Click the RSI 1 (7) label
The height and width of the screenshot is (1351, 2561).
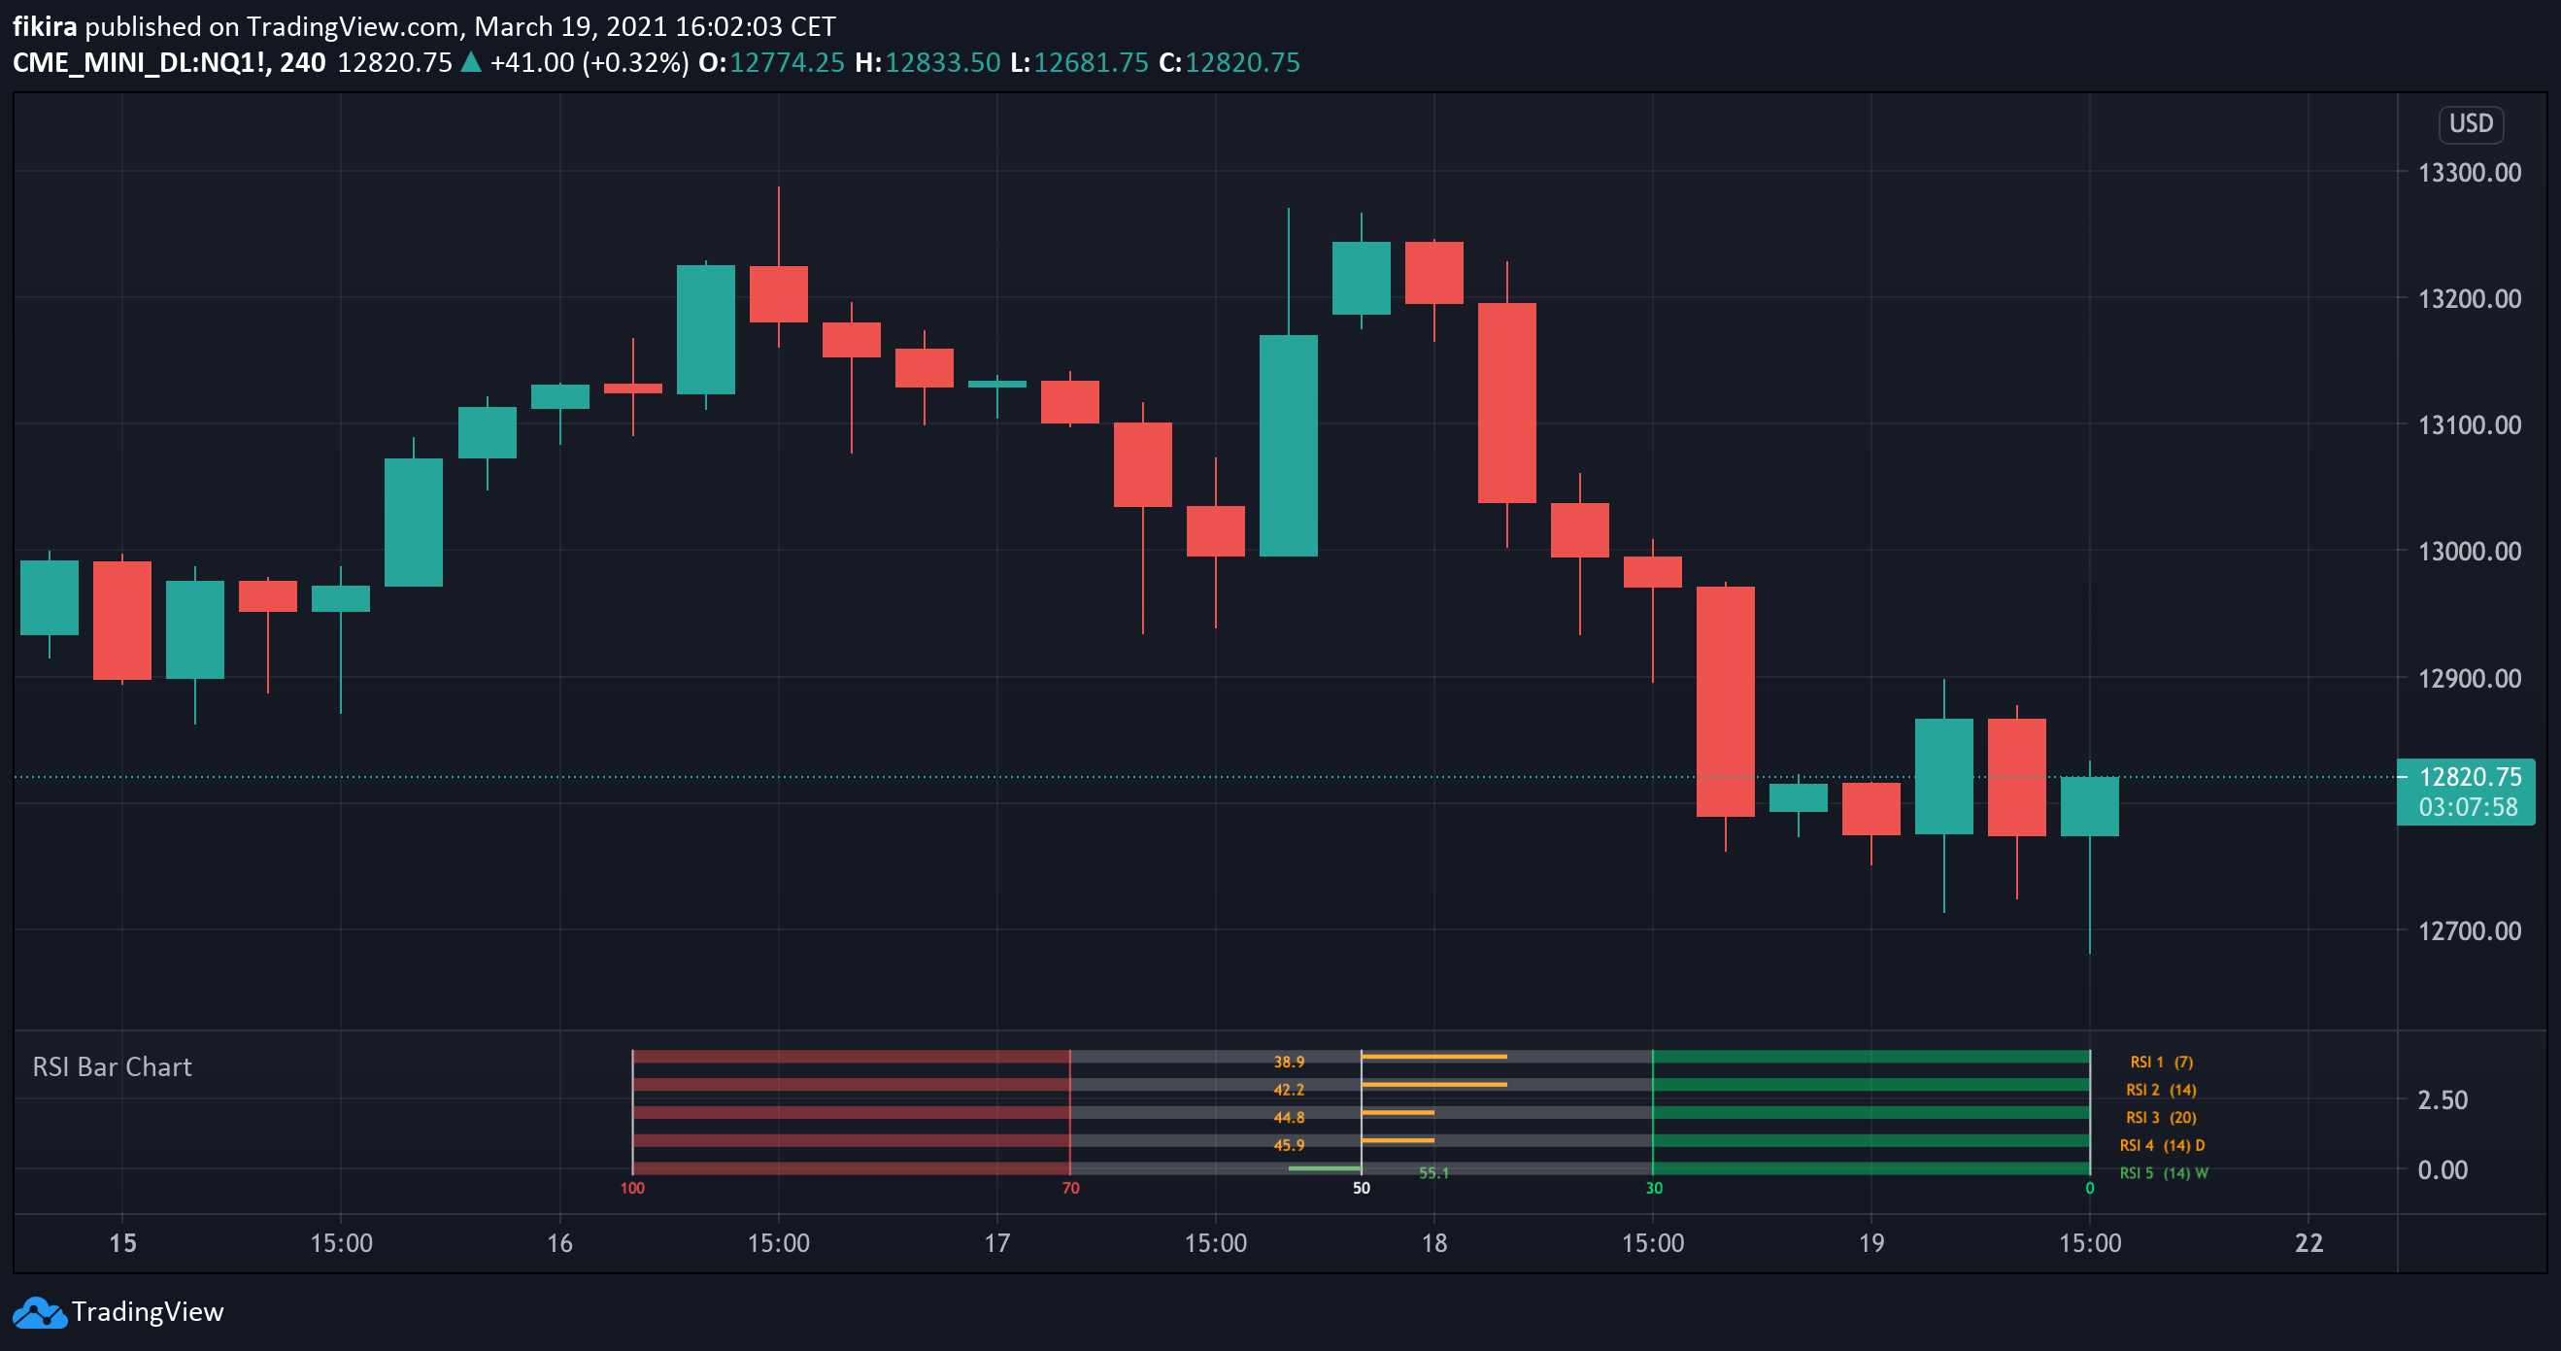point(2161,1062)
